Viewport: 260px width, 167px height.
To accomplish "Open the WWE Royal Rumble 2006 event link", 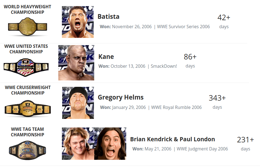I will [x=177, y=107].
